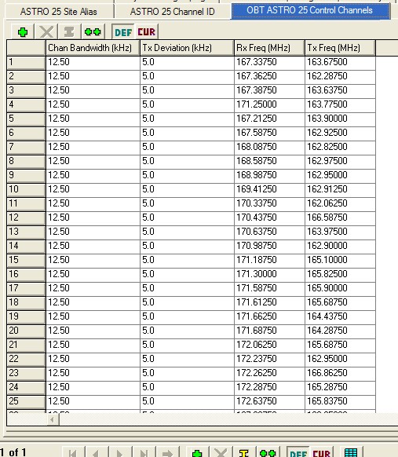
Task: Click Tx Deviation cell in row 22
Action: coord(187,360)
